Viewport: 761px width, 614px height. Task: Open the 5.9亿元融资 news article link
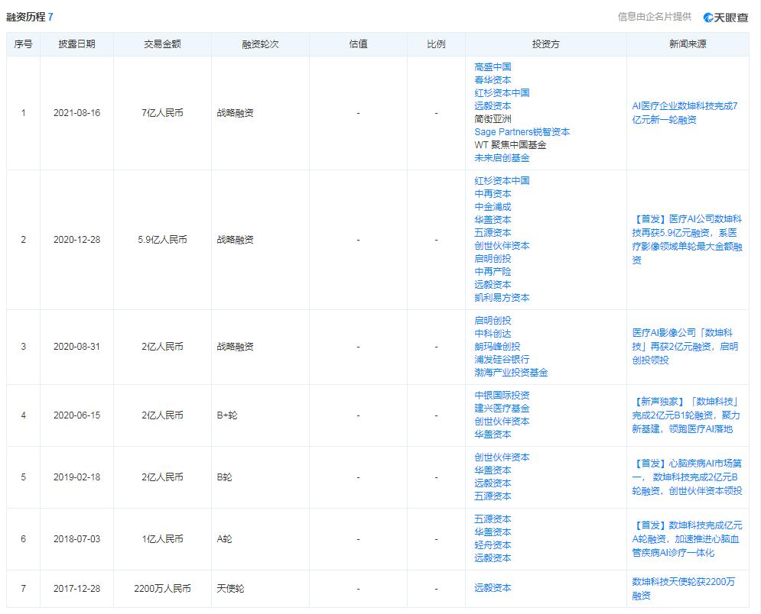coord(687,240)
